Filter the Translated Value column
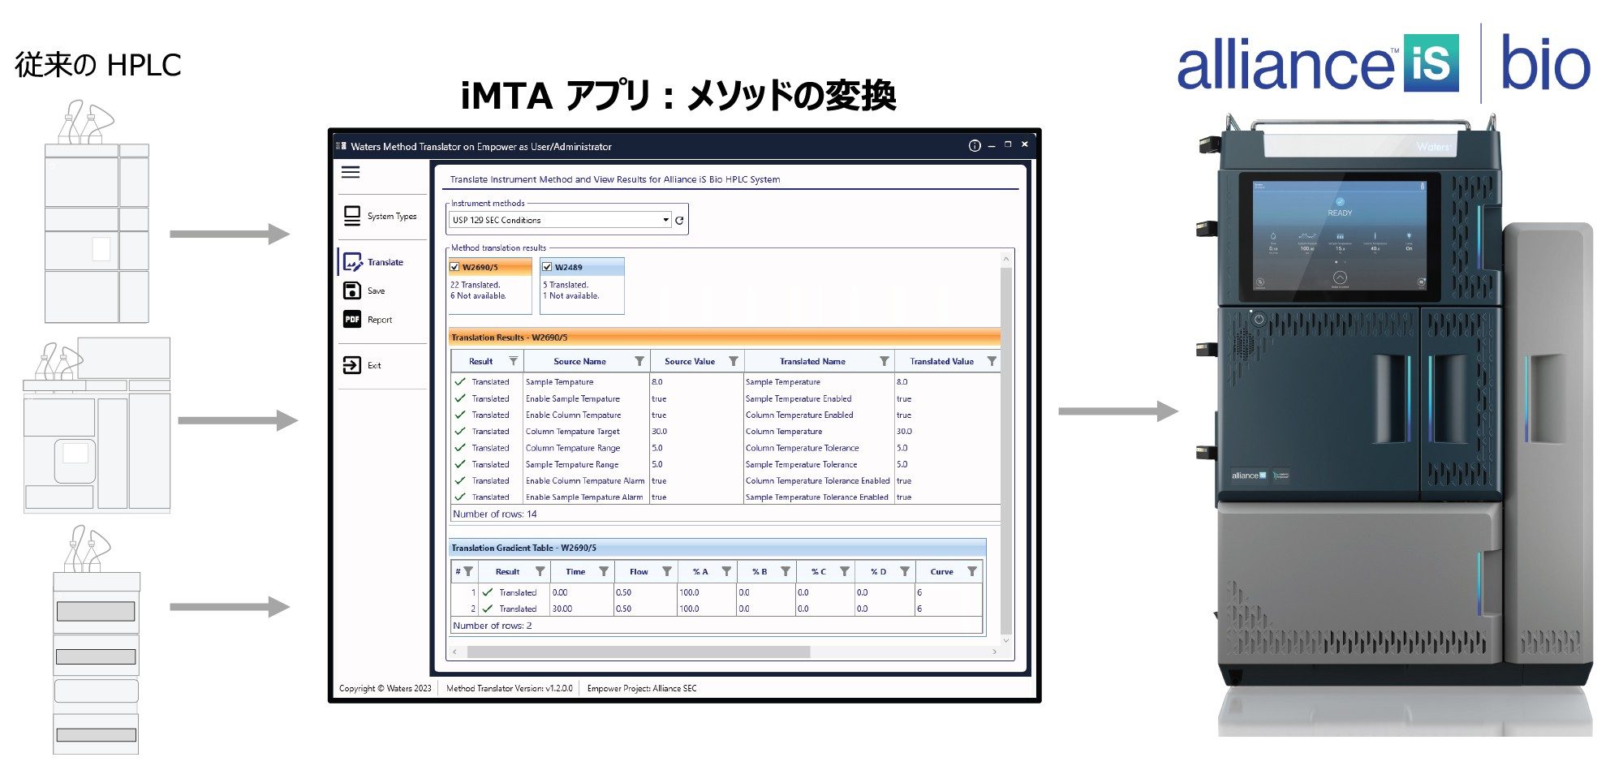The width and height of the screenshot is (1623, 783). pyautogui.click(x=992, y=361)
